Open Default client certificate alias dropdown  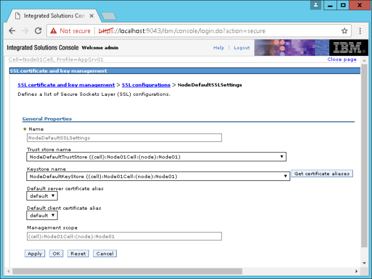click(x=42, y=215)
